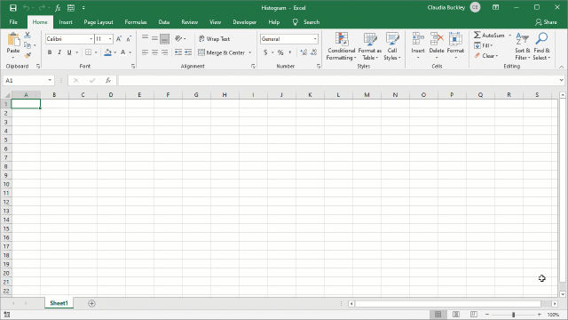Open Cell Styles gallery
568x320 pixels.
392,46
